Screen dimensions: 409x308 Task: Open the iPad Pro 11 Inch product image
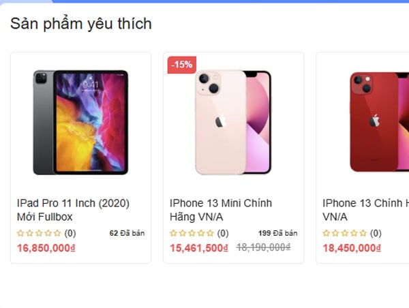(x=80, y=122)
